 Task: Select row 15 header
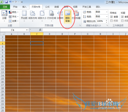click(x=3, y=79)
